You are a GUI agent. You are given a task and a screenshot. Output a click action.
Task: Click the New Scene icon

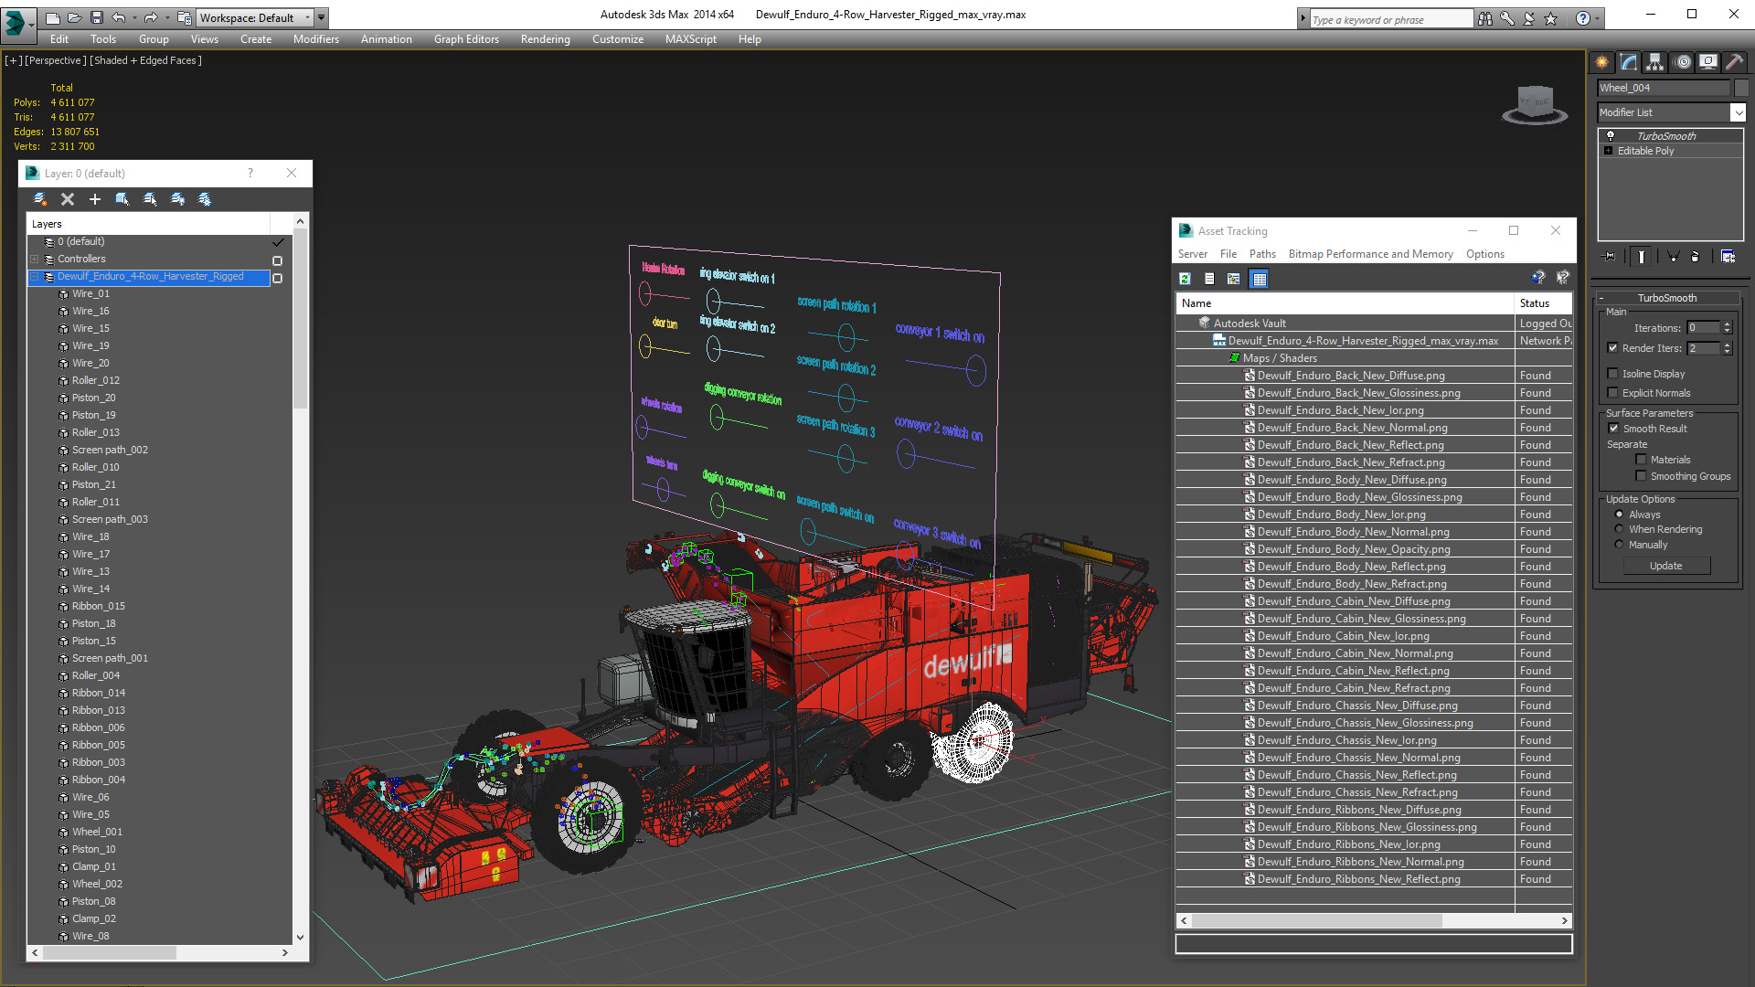pyautogui.click(x=53, y=17)
